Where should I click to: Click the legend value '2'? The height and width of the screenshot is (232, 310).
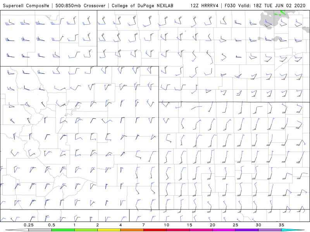point(98,225)
